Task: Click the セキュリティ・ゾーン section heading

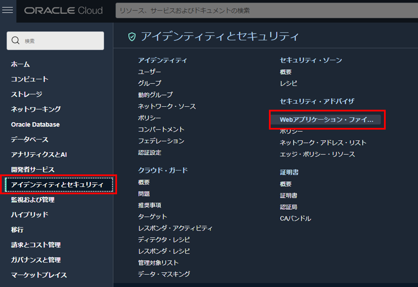Action: point(311,60)
